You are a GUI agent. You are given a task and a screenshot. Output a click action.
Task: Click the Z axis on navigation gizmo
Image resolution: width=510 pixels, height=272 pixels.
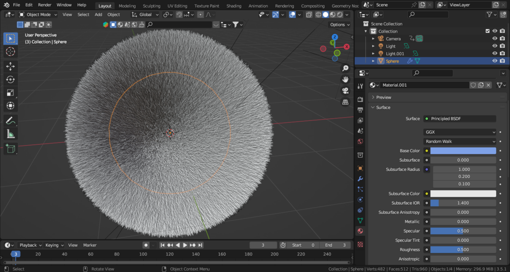pos(335,37)
